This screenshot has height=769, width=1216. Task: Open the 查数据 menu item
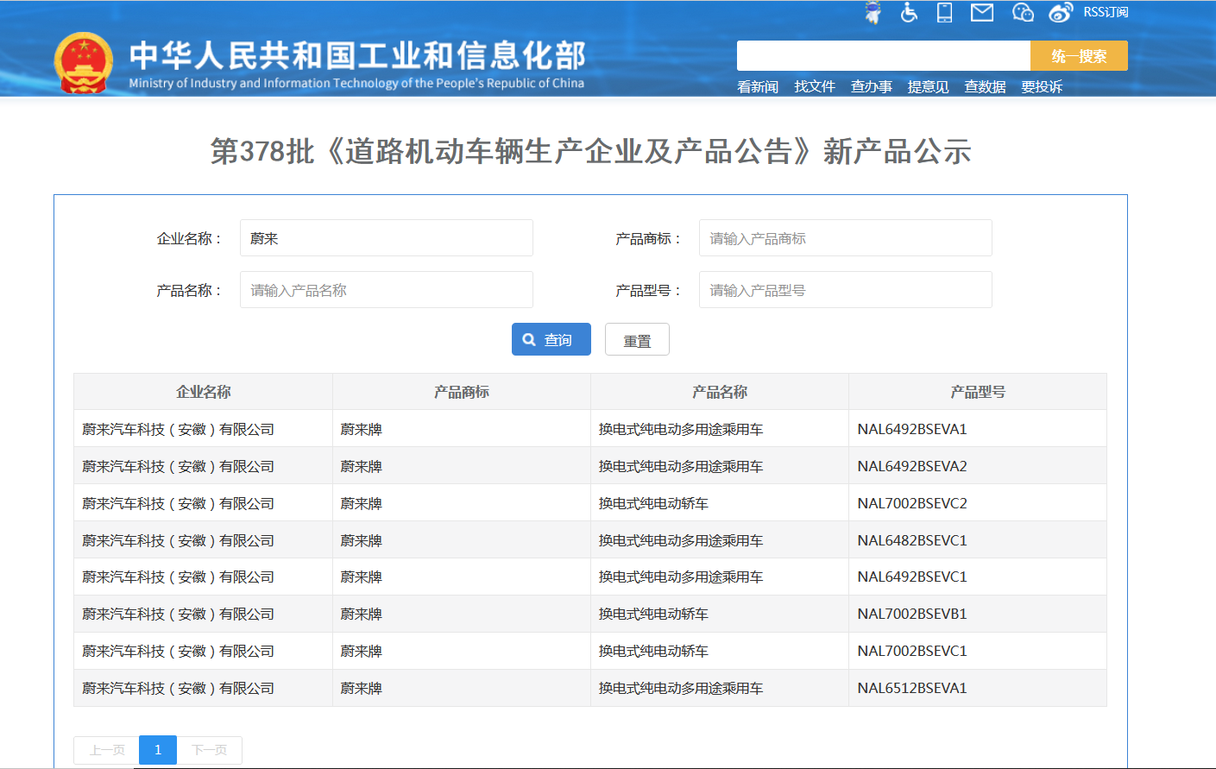tap(985, 86)
